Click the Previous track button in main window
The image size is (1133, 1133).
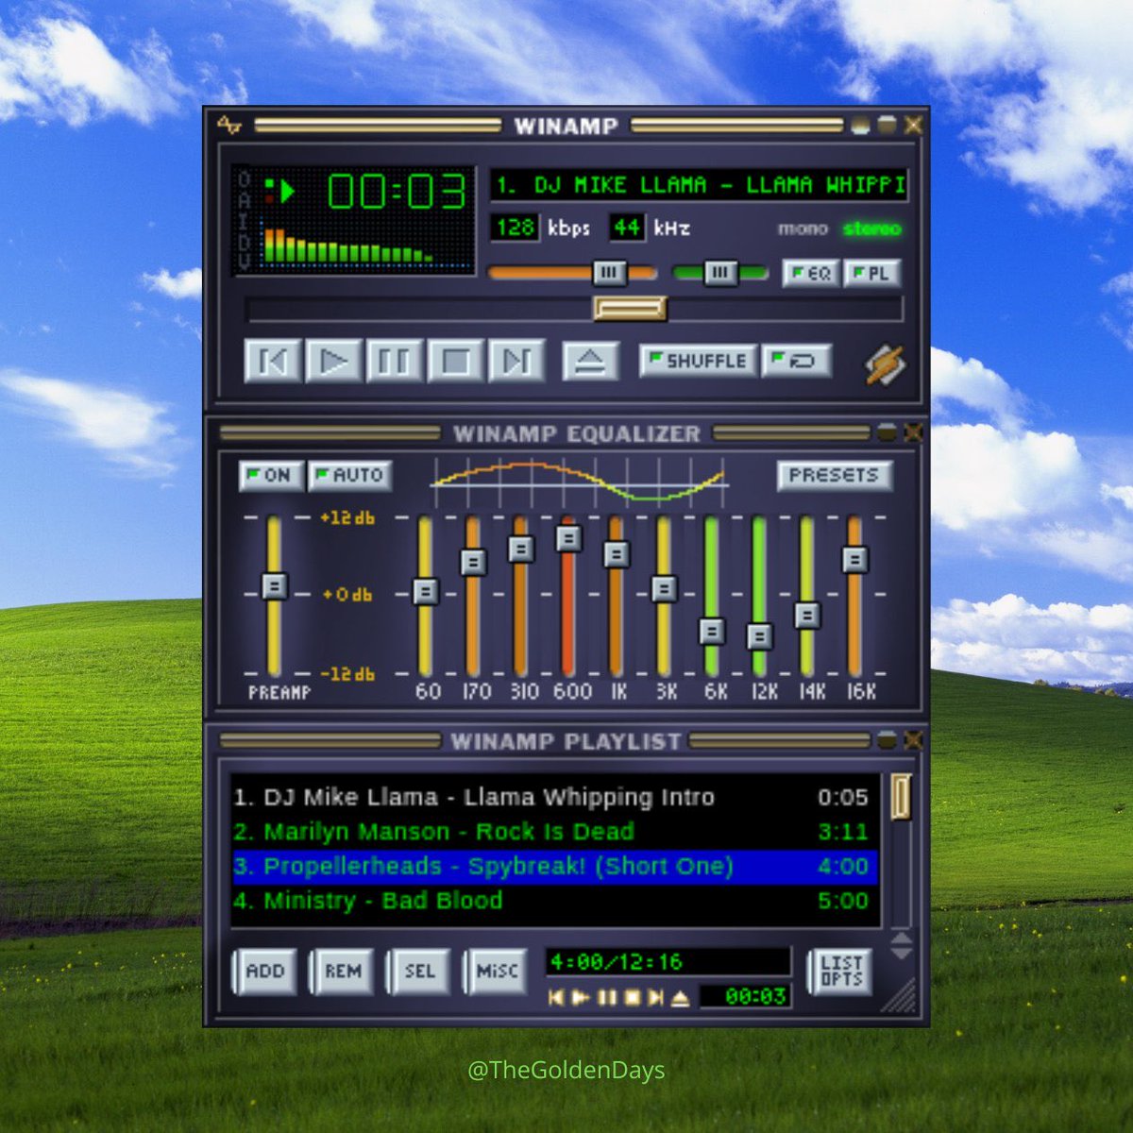pyautogui.click(x=273, y=362)
